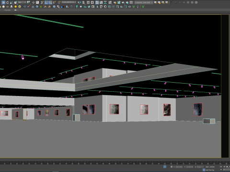Click the Select and Place tool

point(15,2)
